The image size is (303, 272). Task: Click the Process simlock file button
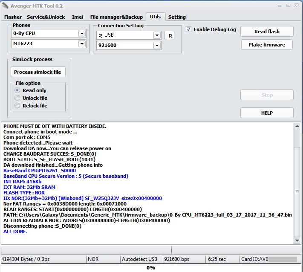click(x=38, y=72)
